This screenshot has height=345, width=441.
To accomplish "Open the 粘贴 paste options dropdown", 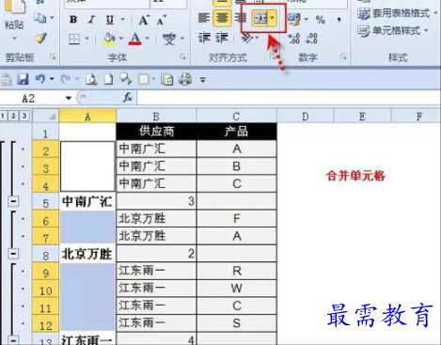I will click(x=14, y=39).
